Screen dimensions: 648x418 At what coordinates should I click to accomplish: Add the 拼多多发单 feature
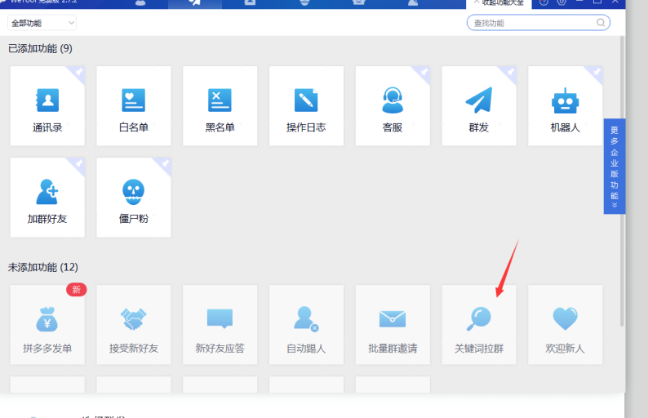click(47, 325)
